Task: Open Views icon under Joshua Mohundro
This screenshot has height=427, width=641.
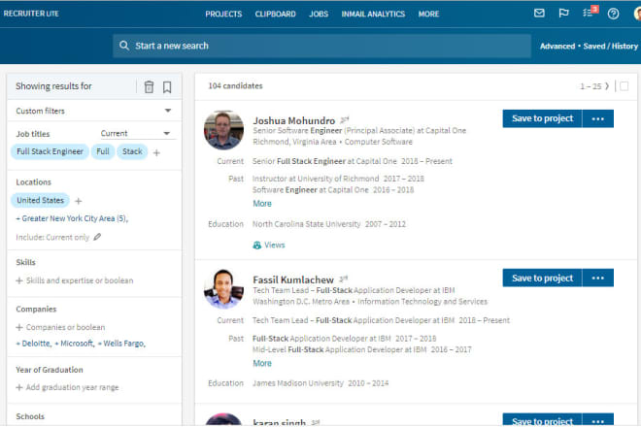Action: pos(257,245)
